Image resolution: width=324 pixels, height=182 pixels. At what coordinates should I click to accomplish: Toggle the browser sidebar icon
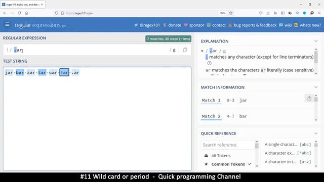[x=282, y=13]
